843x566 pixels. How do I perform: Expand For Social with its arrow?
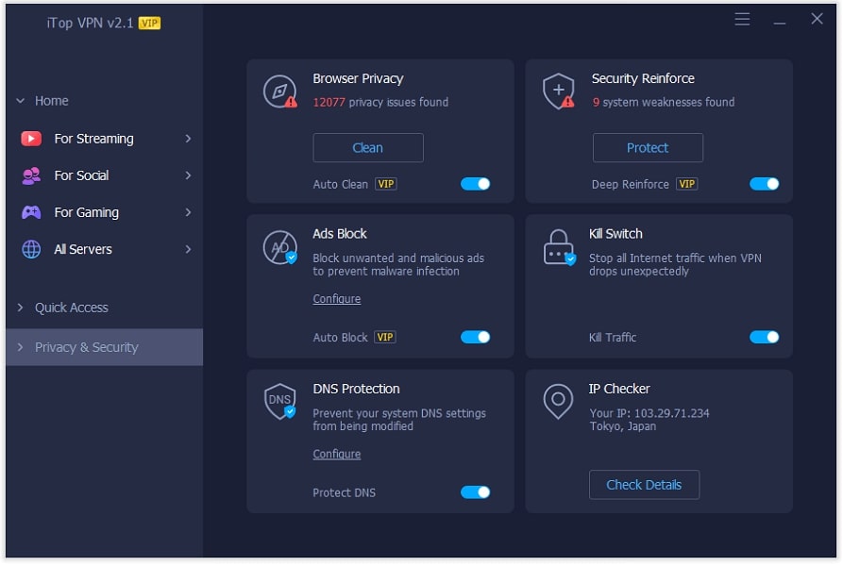188,175
